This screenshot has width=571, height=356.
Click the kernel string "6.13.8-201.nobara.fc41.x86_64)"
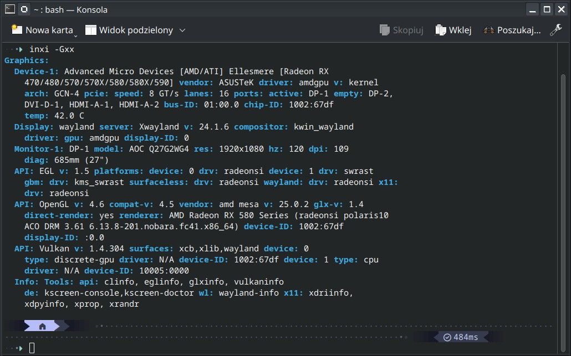tap(164, 226)
